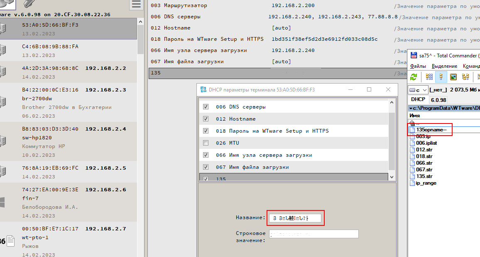480x257 pixels.
Task: Click the Название input field
Action: (295, 218)
